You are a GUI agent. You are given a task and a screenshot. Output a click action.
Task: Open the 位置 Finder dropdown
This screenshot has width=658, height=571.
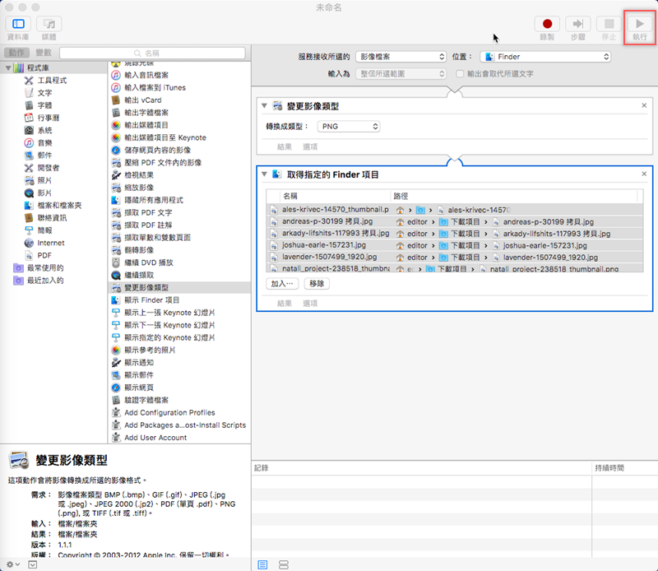coord(545,57)
